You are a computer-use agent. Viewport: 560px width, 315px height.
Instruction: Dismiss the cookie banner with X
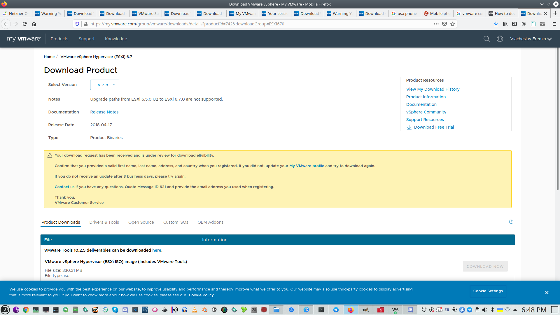547,293
